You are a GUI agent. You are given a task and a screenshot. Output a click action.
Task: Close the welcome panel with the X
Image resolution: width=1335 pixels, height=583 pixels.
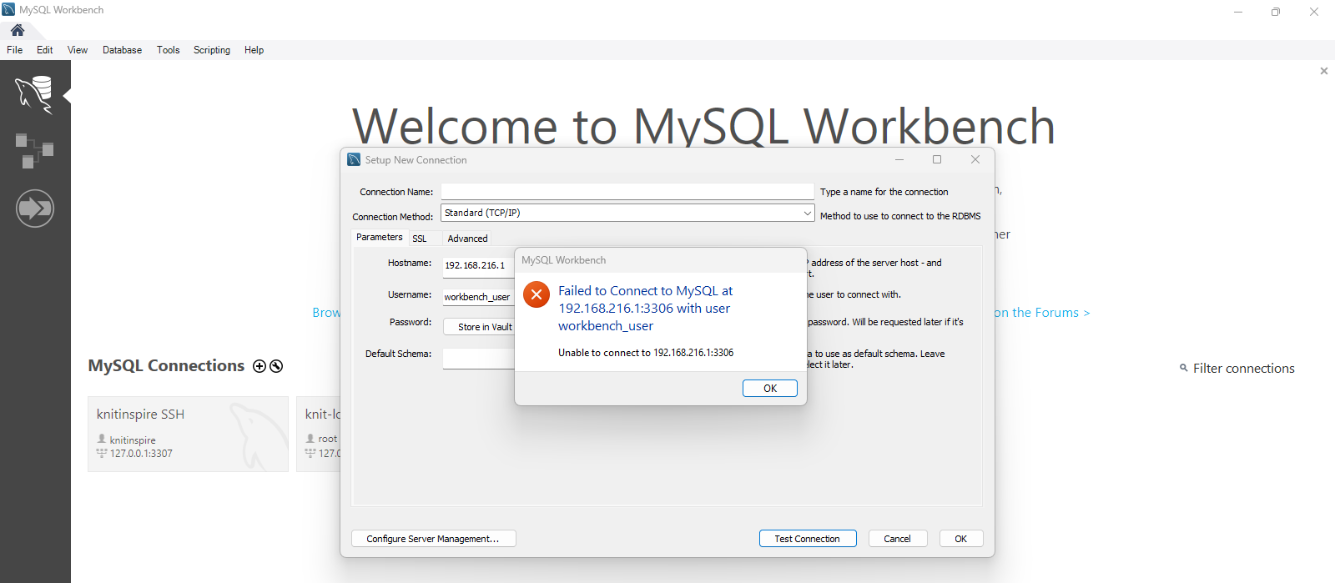[1324, 71]
